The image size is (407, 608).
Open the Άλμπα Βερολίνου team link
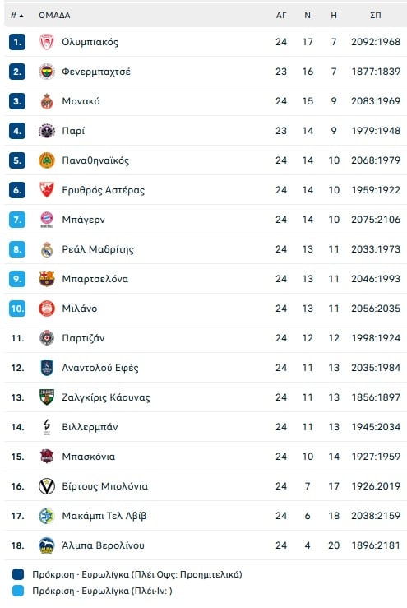pyautogui.click(x=103, y=545)
